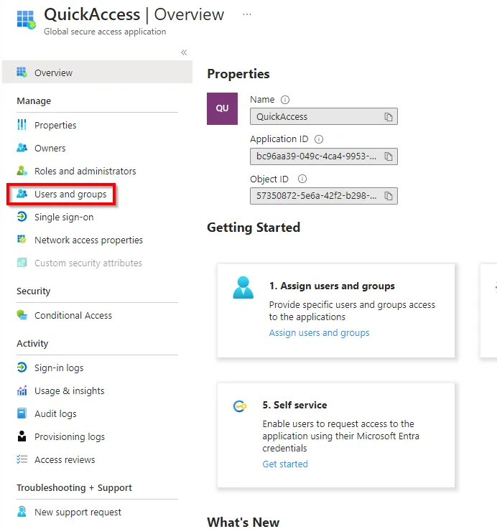
Task: Click the Provisioning logs person icon
Action: (22, 436)
